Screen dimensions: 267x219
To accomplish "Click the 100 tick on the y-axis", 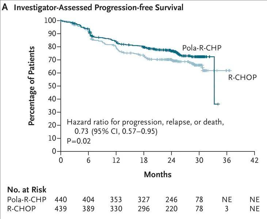I will click(x=51, y=21).
